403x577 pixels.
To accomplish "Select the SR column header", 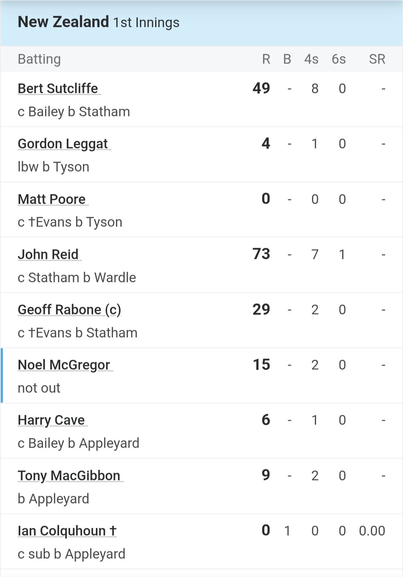I will (377, 59).
